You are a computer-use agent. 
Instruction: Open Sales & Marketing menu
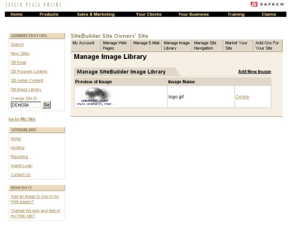pyautogui.click(x=96, y=14)
